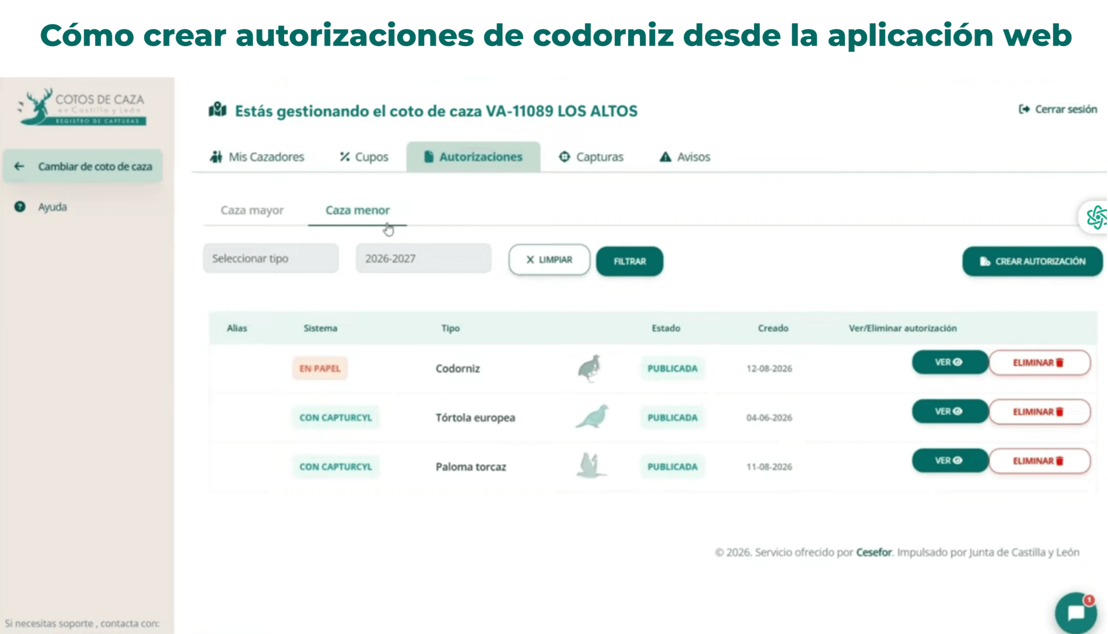Delete the Paloma torcaz authorization

[x=1039, y=461]
